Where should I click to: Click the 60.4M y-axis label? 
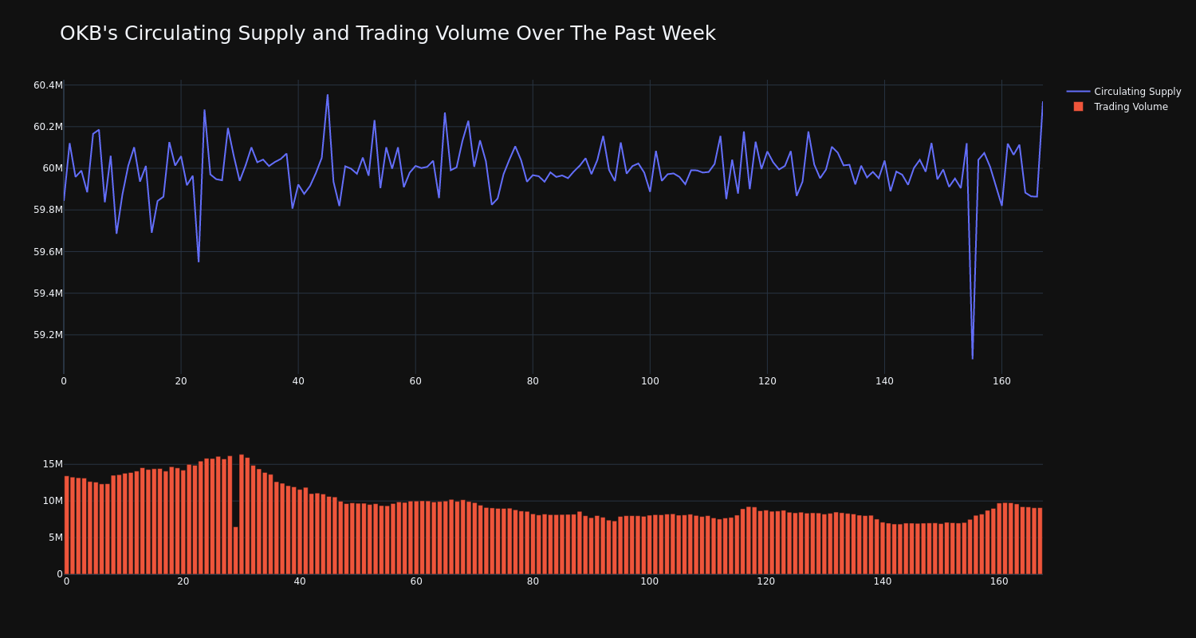[x=48, y=85]
